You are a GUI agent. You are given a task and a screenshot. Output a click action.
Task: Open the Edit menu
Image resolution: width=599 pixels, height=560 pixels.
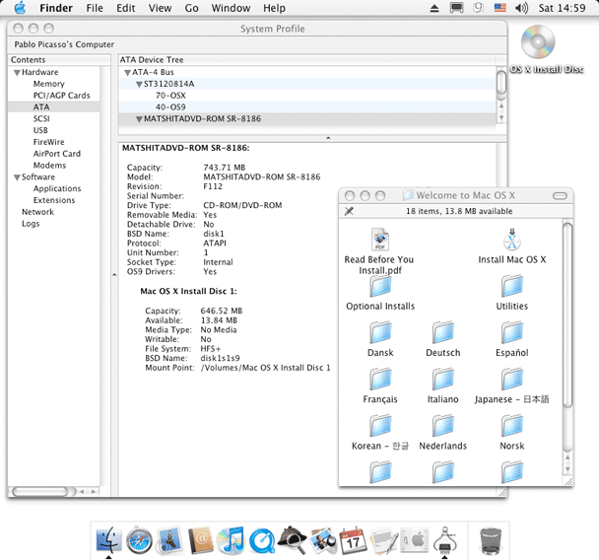coord(126,8)
